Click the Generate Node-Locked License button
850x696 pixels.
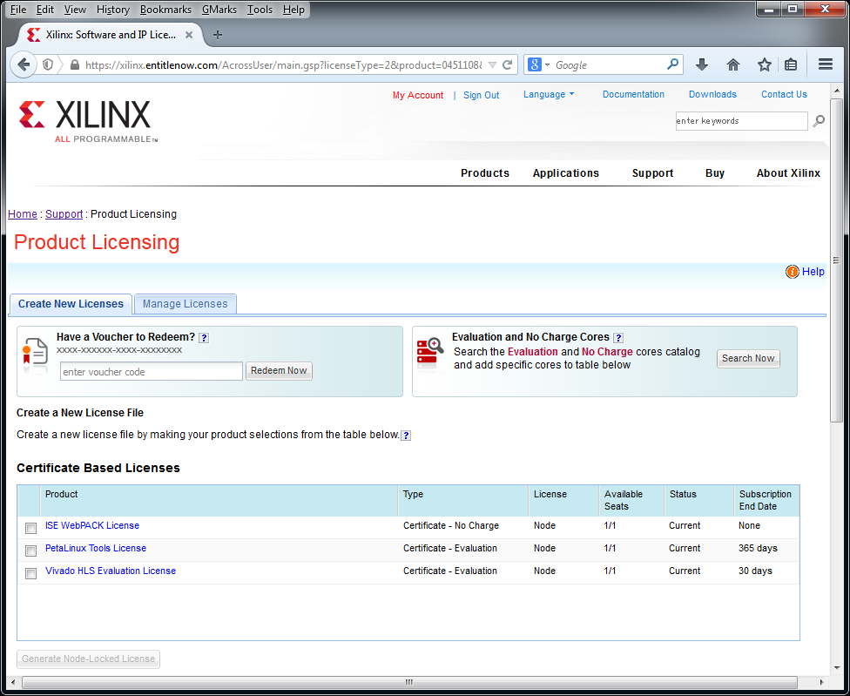tap(88, 659)
